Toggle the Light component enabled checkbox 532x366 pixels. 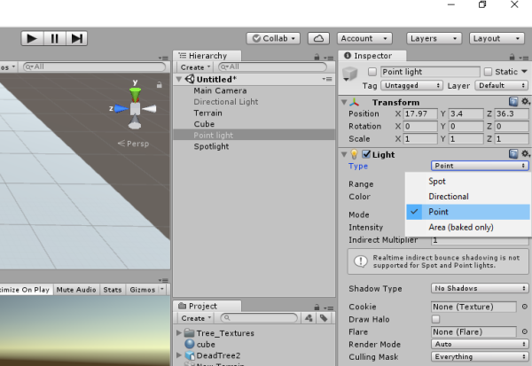(366, 154)
